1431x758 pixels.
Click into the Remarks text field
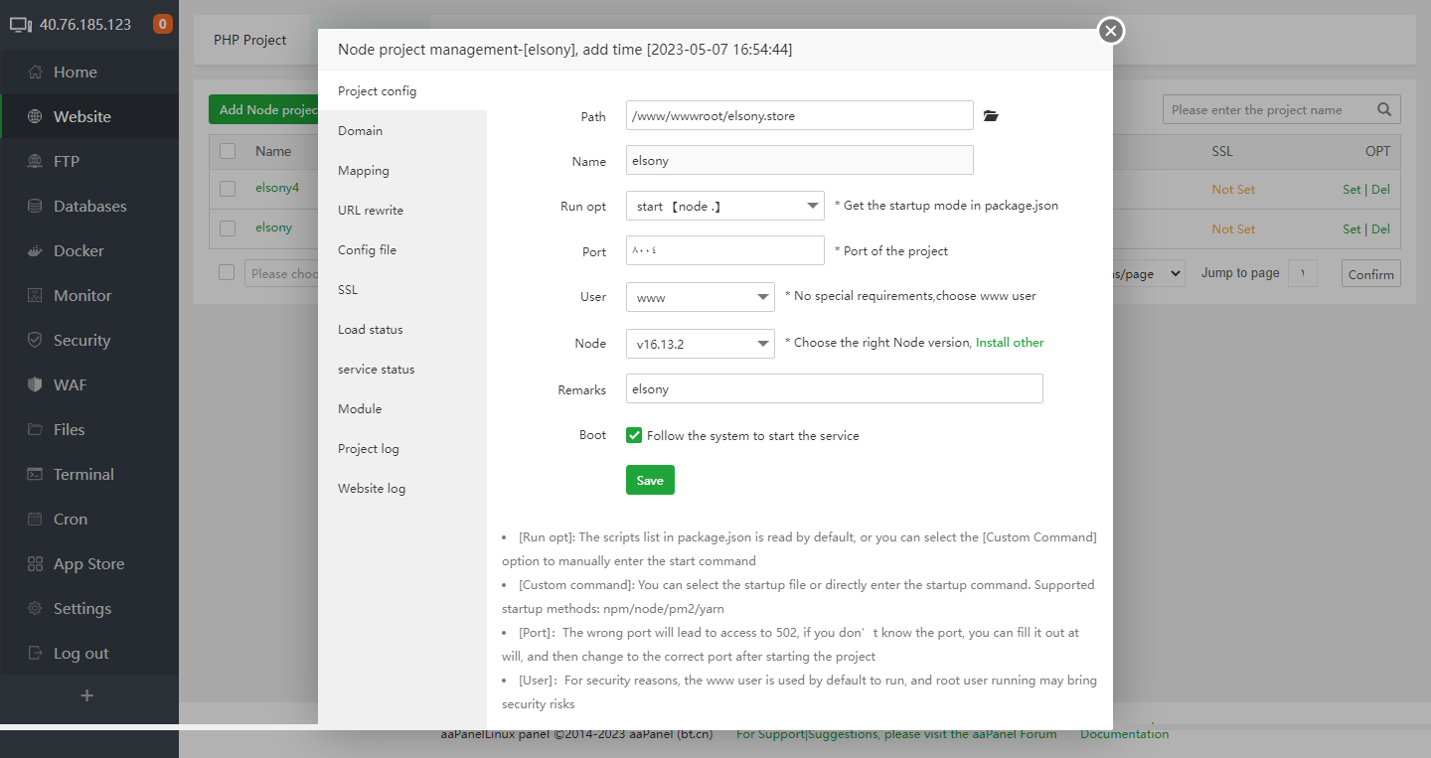pos(834,389)
